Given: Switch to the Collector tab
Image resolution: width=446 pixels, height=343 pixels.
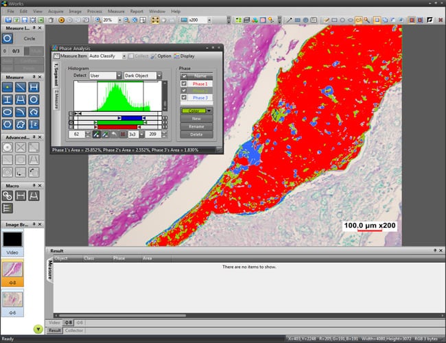Looking at the screenshot, I should point(74,330).
